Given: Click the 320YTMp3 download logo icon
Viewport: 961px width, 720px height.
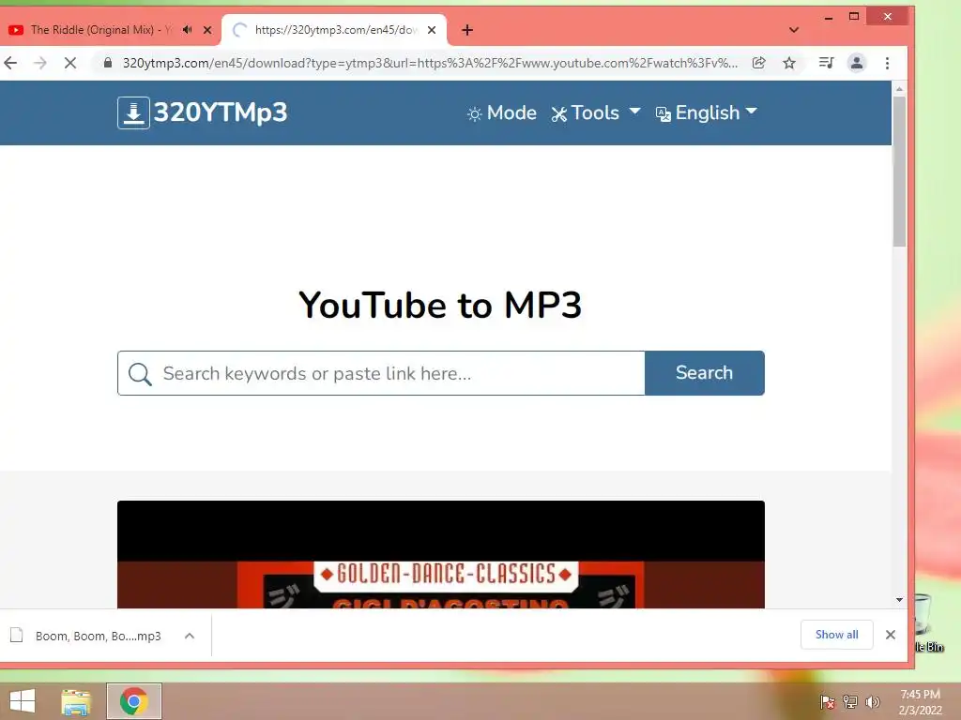Looking at the screenshot, I should point(133,112).
